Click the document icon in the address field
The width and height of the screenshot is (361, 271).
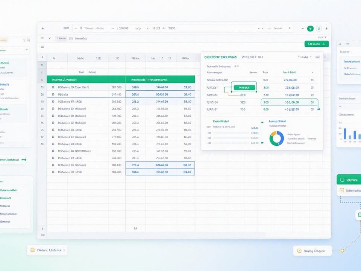click(81, 28)
